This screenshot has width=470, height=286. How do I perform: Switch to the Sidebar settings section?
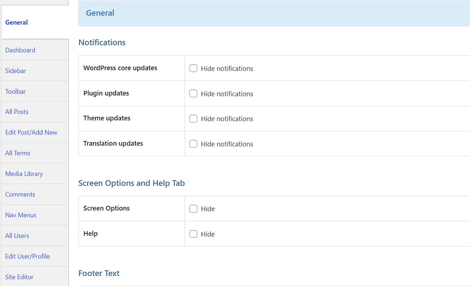(16, 71)
